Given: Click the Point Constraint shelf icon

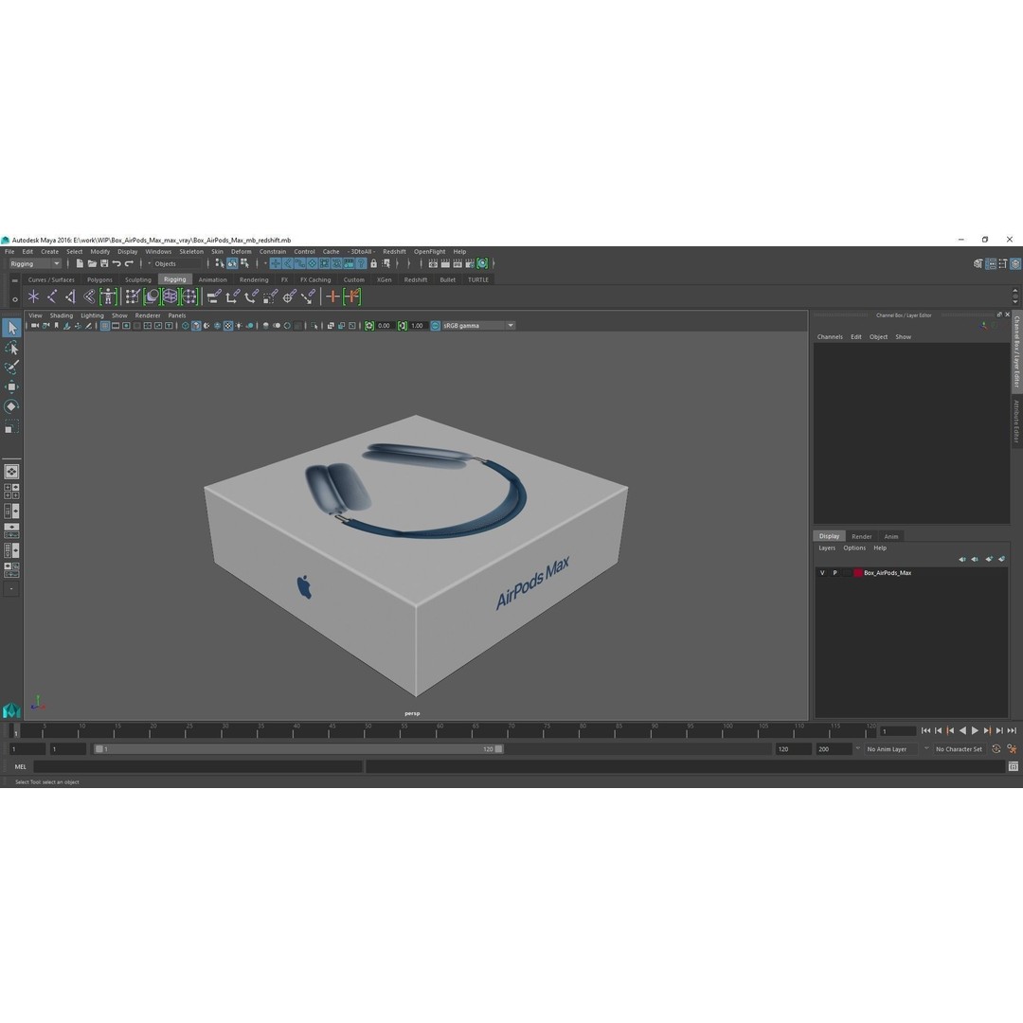Looking at the screenshot, I should pyautogui.click(x=232, y=296).
